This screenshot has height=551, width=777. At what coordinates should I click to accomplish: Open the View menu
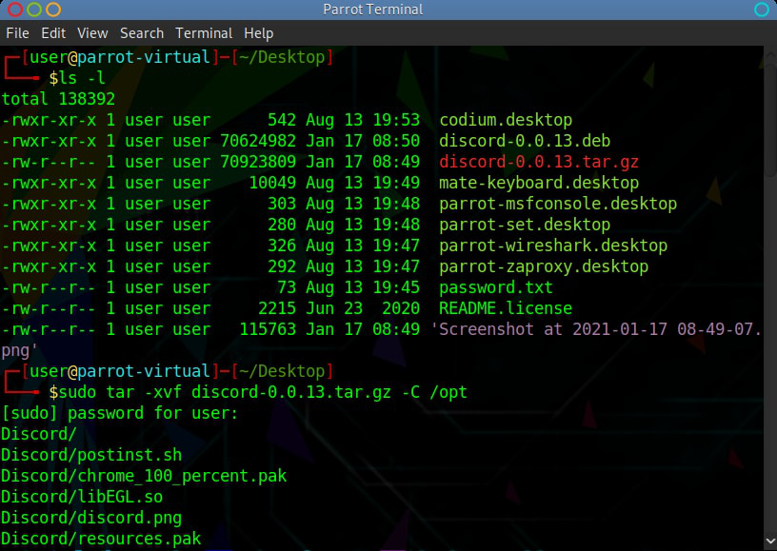[92, 33]
